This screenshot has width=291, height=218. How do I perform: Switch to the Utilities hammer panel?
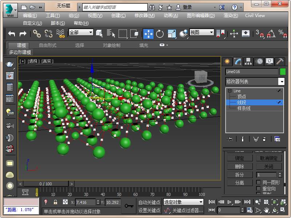coord(280,61)
